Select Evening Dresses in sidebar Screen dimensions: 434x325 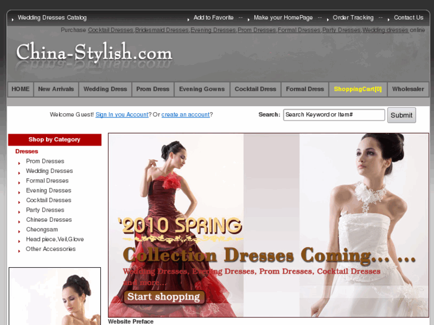[49, 191]
